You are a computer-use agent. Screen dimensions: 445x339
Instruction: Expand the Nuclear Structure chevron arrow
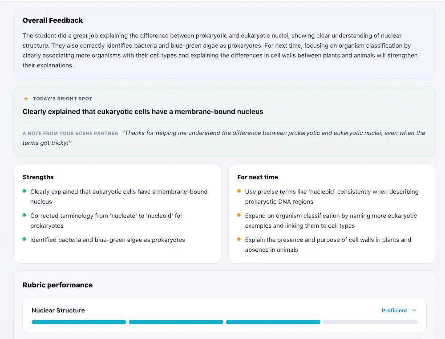[414, 310]
